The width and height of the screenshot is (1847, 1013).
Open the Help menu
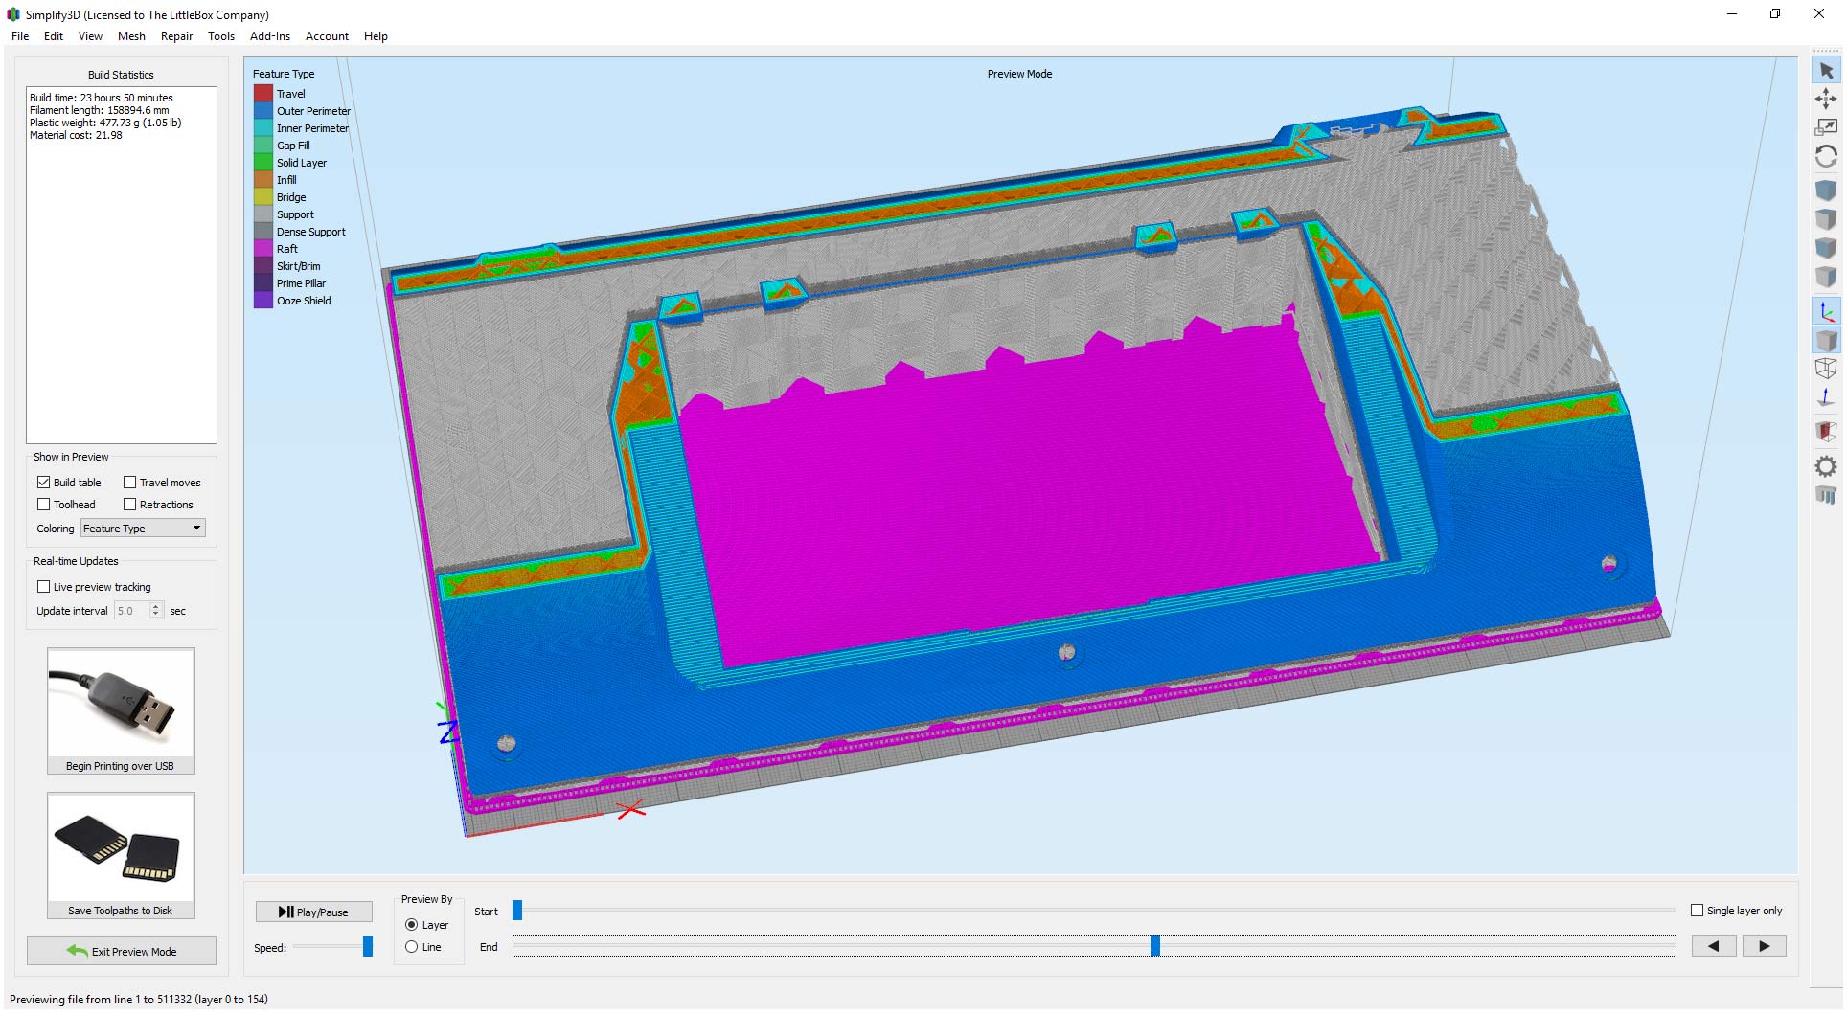pos(376,36)
